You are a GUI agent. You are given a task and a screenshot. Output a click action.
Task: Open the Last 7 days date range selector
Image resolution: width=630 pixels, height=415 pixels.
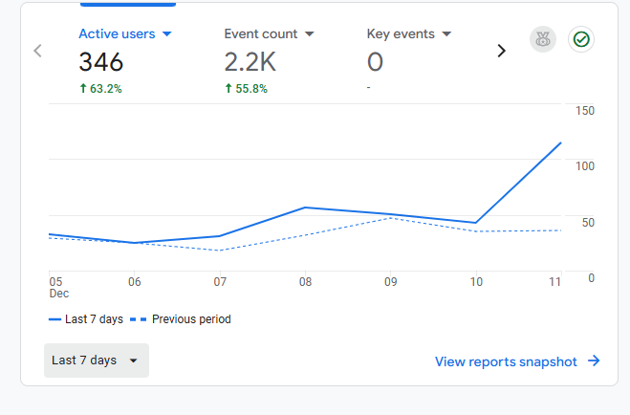[x=97, y=360]
